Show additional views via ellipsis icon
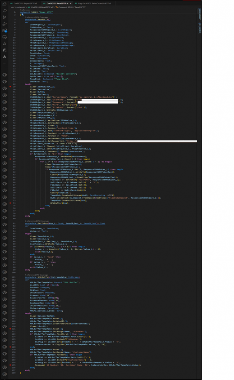Screen dimensions: 234x380 click(x=5, y=63)
